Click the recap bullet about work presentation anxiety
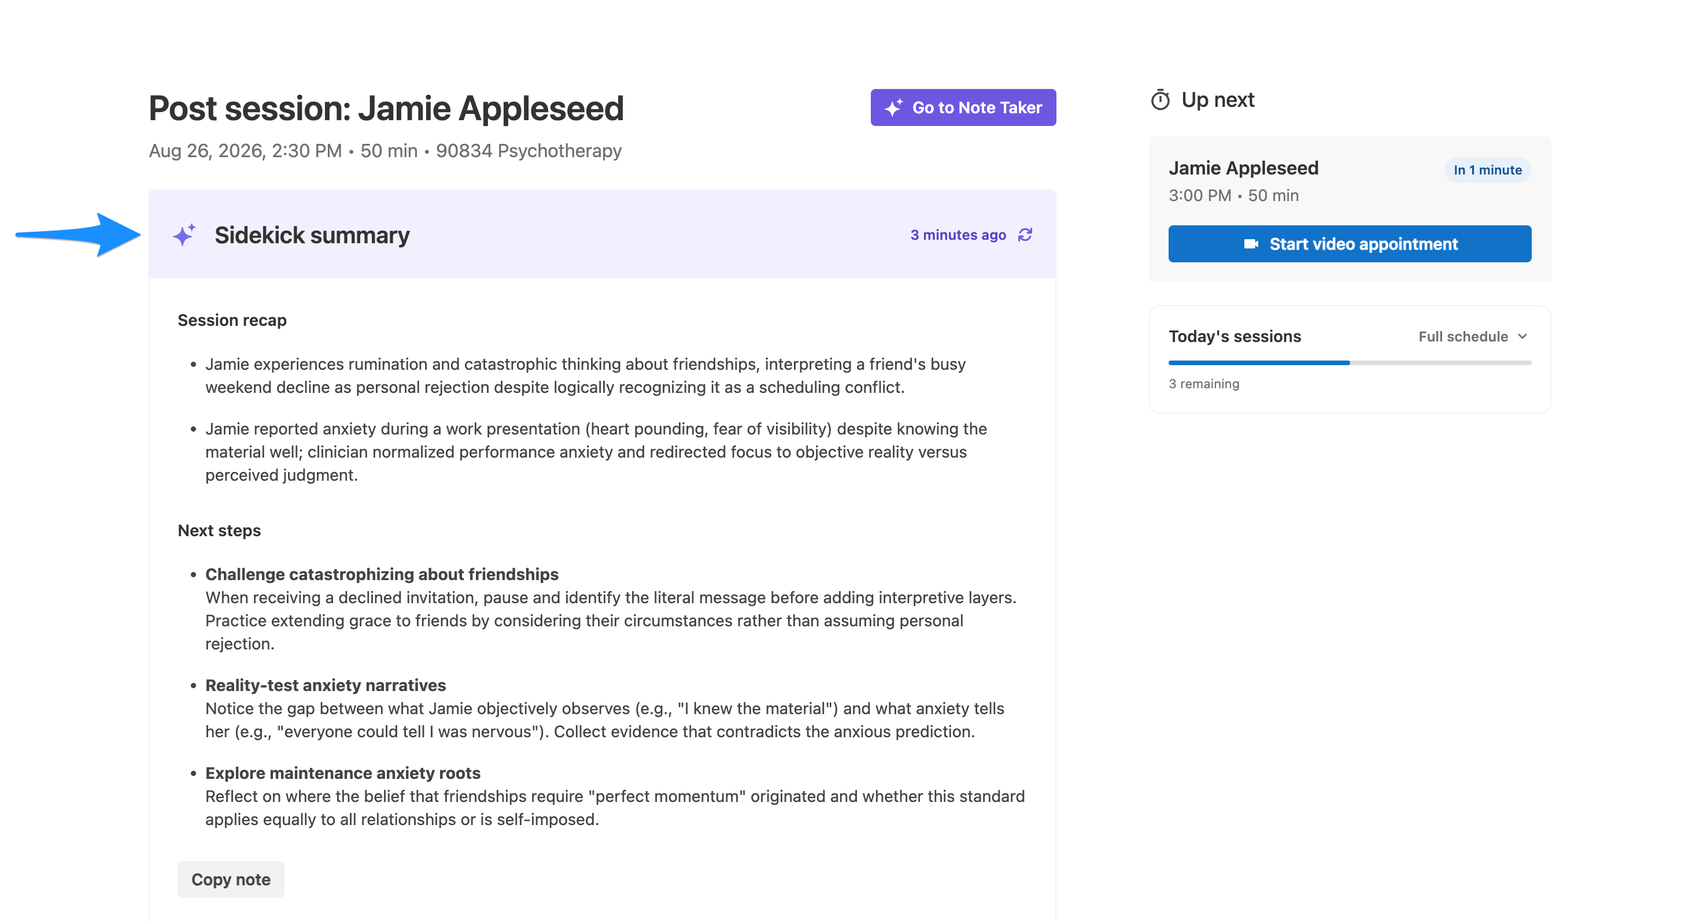Image resolution: width=1700 pixels, height=921 pixels. tap(596, 452)
